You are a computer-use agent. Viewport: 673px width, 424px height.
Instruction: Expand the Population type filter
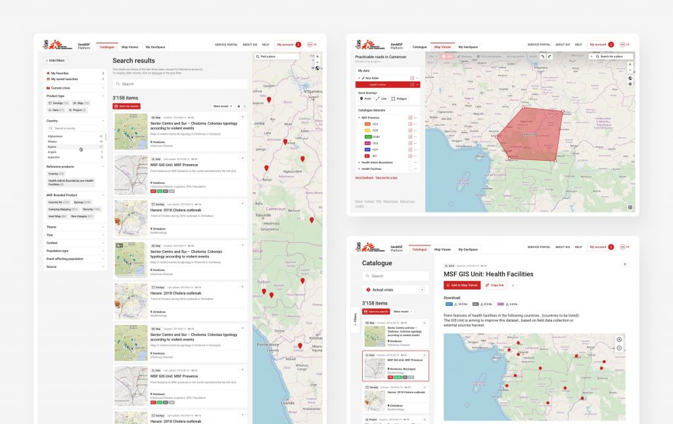75,251
